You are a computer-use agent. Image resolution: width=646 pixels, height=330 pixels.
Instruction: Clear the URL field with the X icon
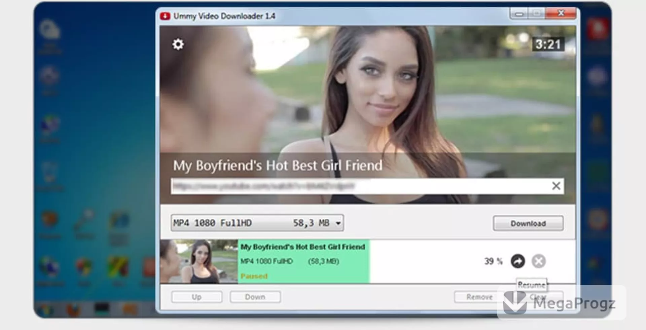coord(556,186)
